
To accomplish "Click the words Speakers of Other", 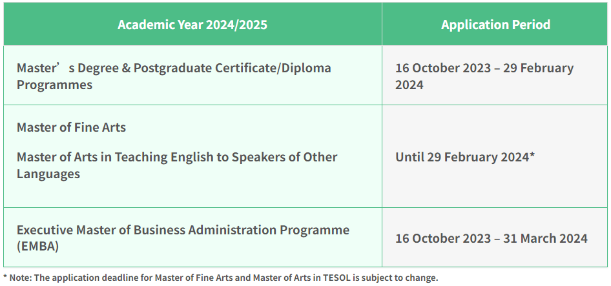I will point(285,157).
